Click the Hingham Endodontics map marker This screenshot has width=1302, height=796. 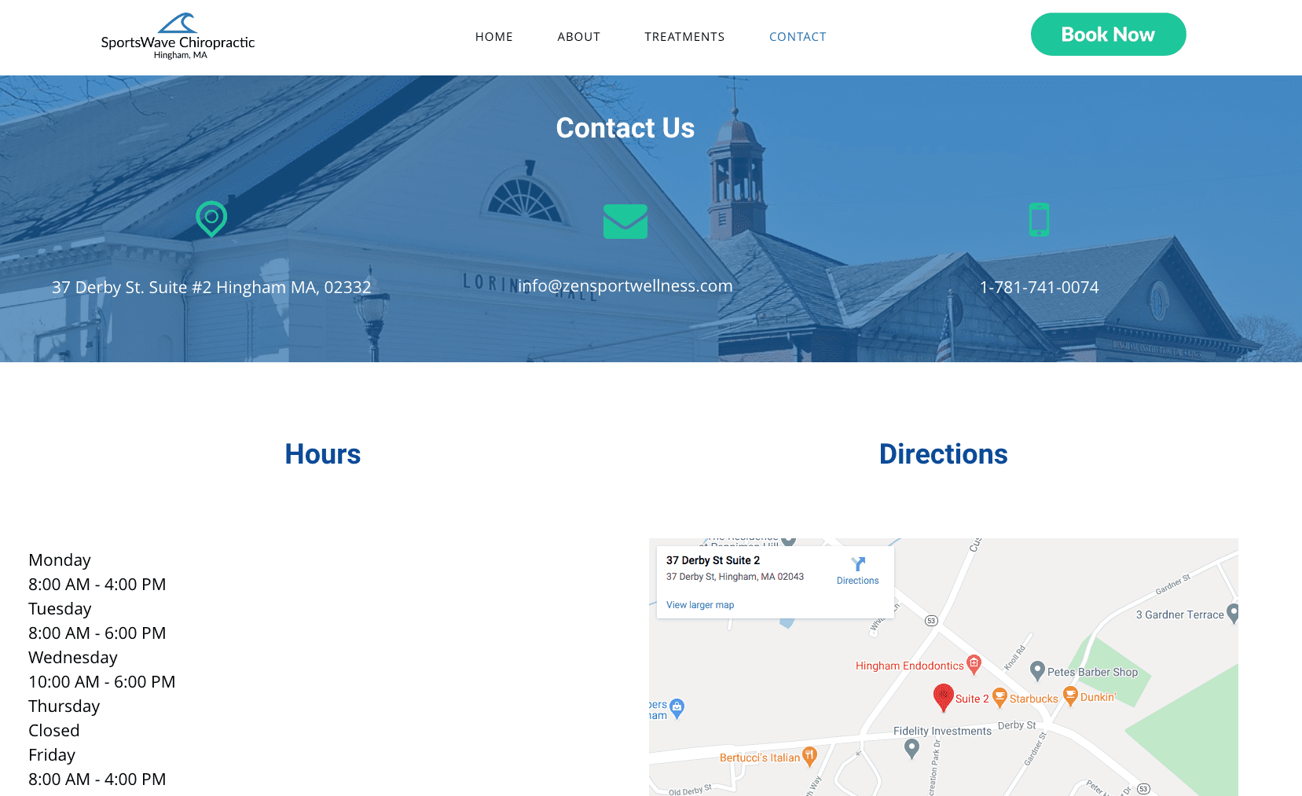(x=974, y=664)
